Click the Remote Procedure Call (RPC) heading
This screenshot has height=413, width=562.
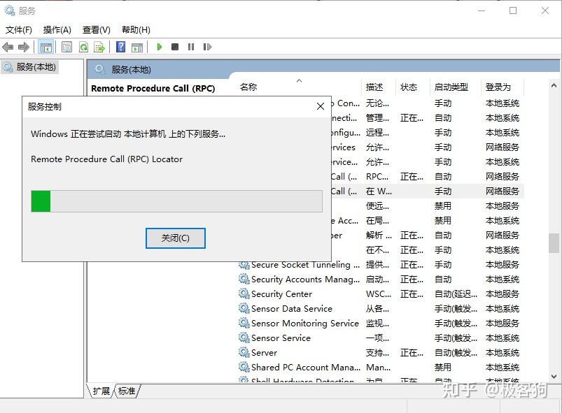[153, 88]
